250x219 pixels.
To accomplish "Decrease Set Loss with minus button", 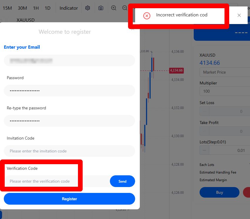I will coord(204,111).
